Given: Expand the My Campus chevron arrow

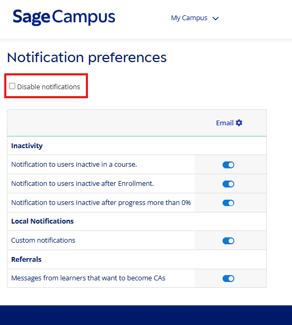Looking at the screenshot, I should 216,19.
